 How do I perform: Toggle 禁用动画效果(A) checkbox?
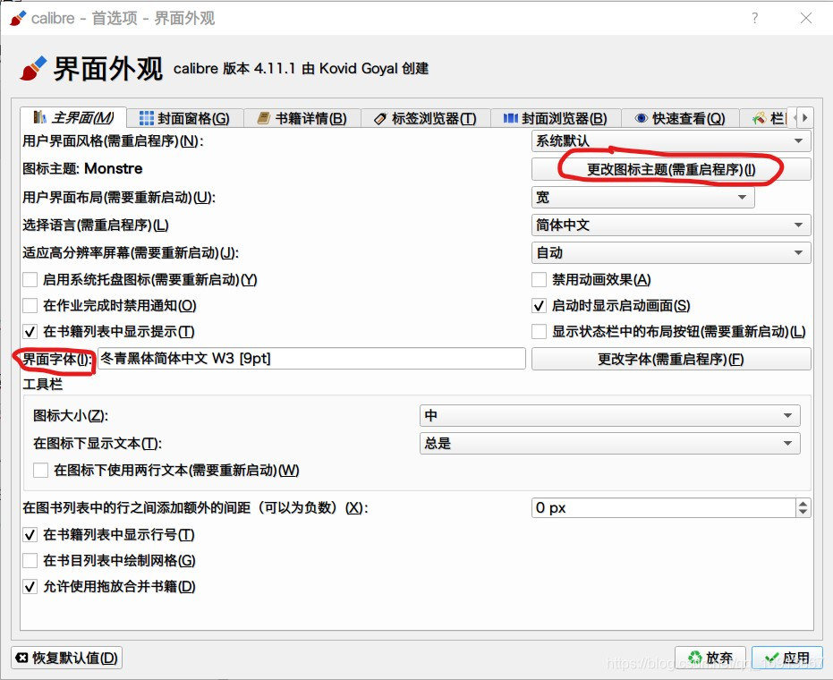540,279
